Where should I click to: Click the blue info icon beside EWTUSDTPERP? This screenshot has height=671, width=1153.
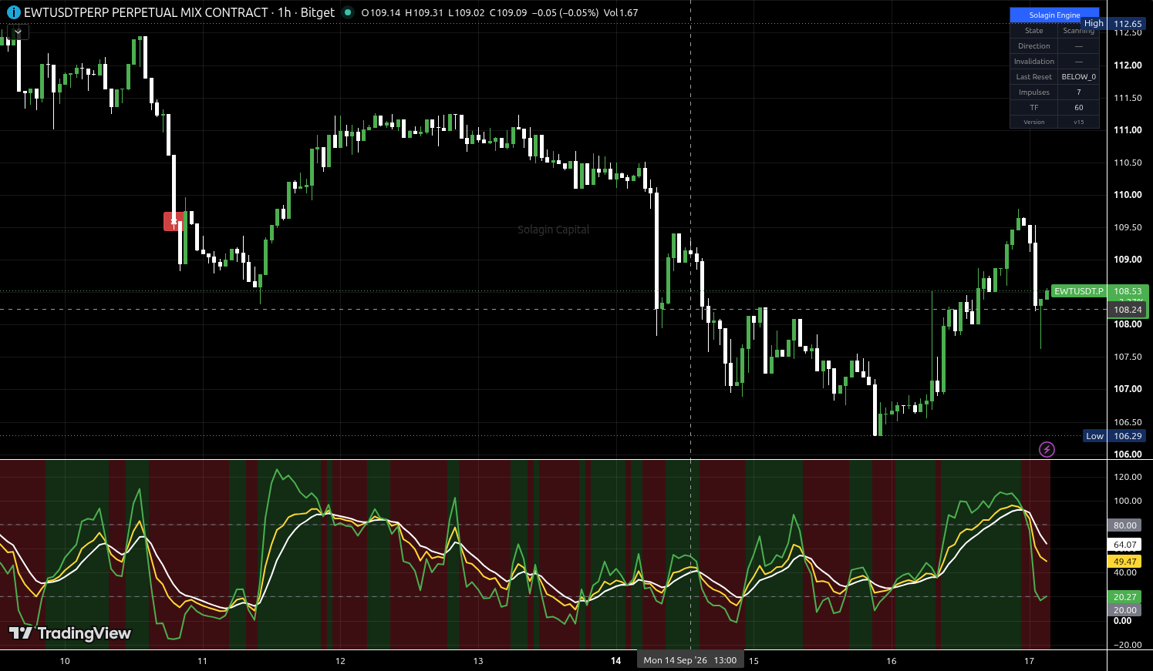(13, 13)
